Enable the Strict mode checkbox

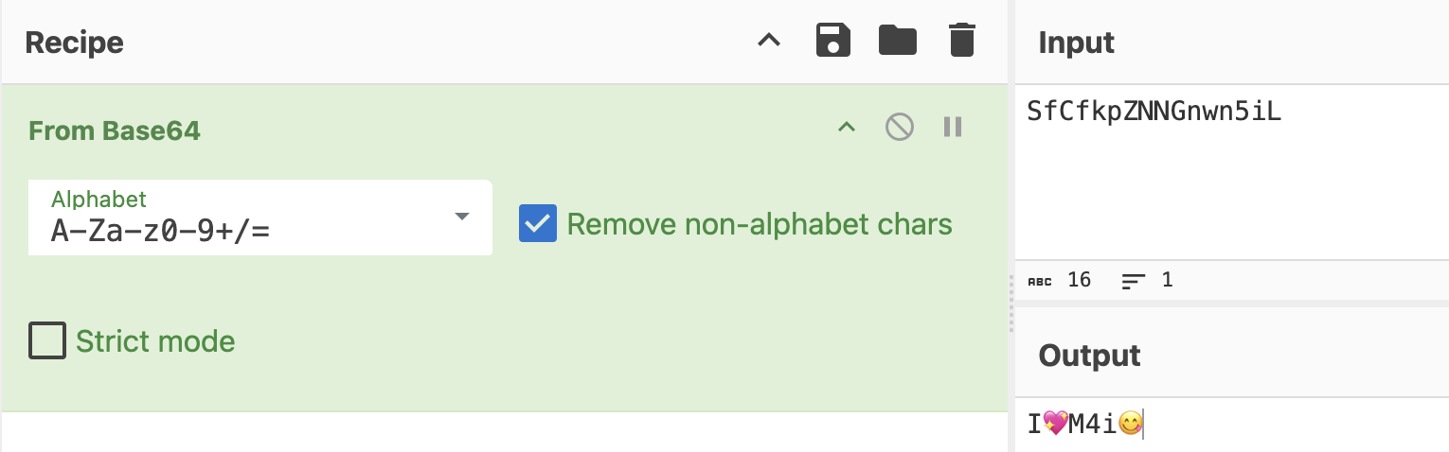(47, 340)
